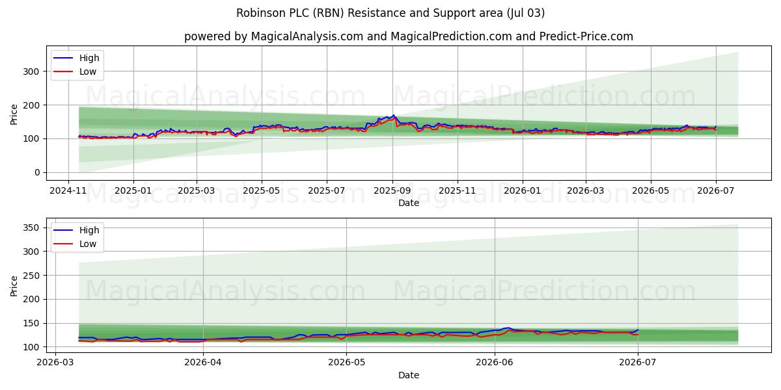
Task: Click the 'Date' axis label under bottom chart
Action: click(x=409, y=375)
